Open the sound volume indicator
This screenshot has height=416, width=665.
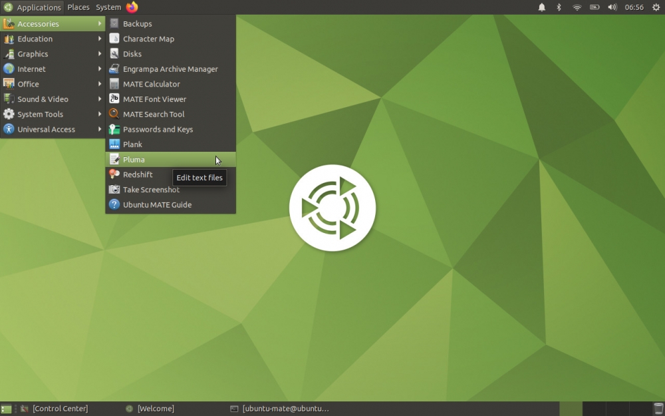(612, 7)
